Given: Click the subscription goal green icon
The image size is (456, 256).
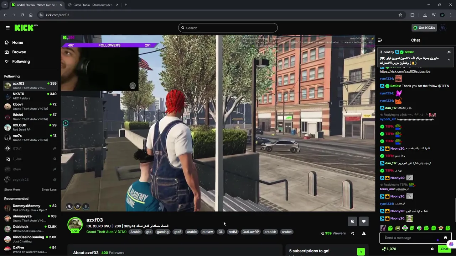Looking at the screenshot, I should (361, 252).
